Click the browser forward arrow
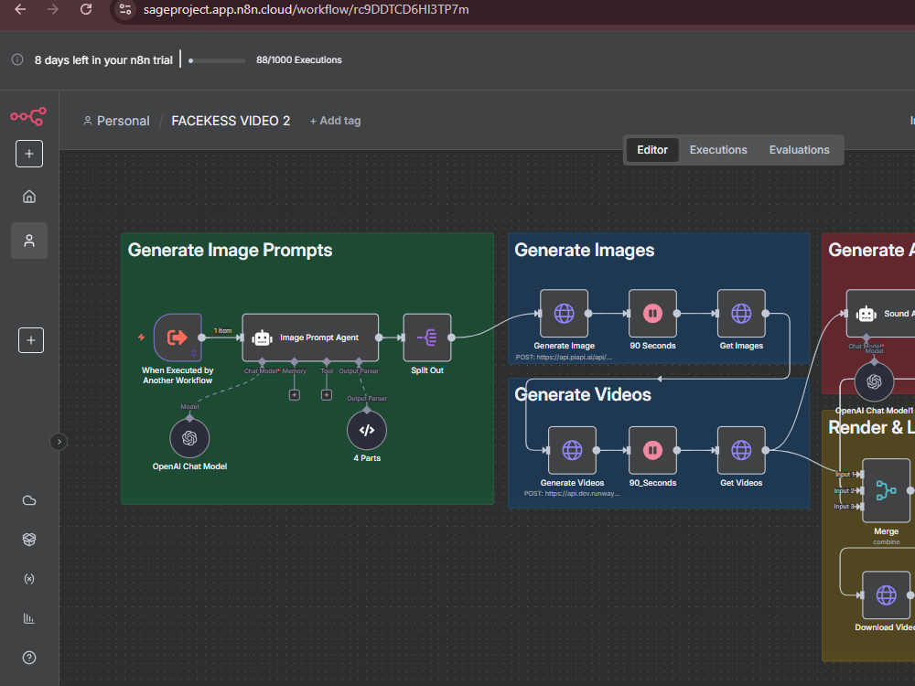The image size is (915, 686). pos(53,9)
